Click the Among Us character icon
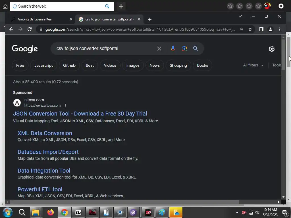This screenshot has height=218, width=291. (267, 6)
